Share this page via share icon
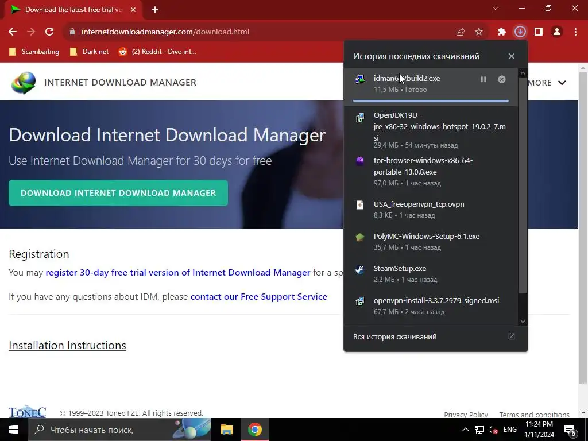This screenshot has height=441, width=588. tap(461, 32)
